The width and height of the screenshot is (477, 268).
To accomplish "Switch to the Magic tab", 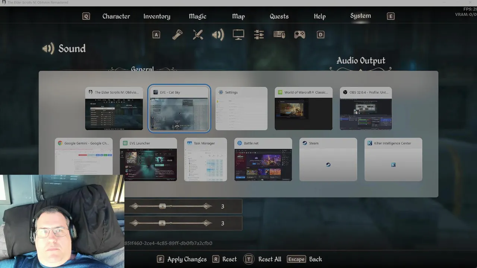I will pos(198,16).
